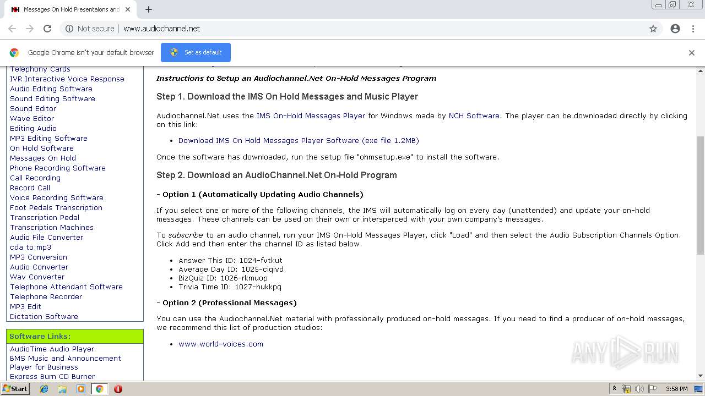Close the Messages On Hold tab
This screenshot has width=705, height=396.
128,9
